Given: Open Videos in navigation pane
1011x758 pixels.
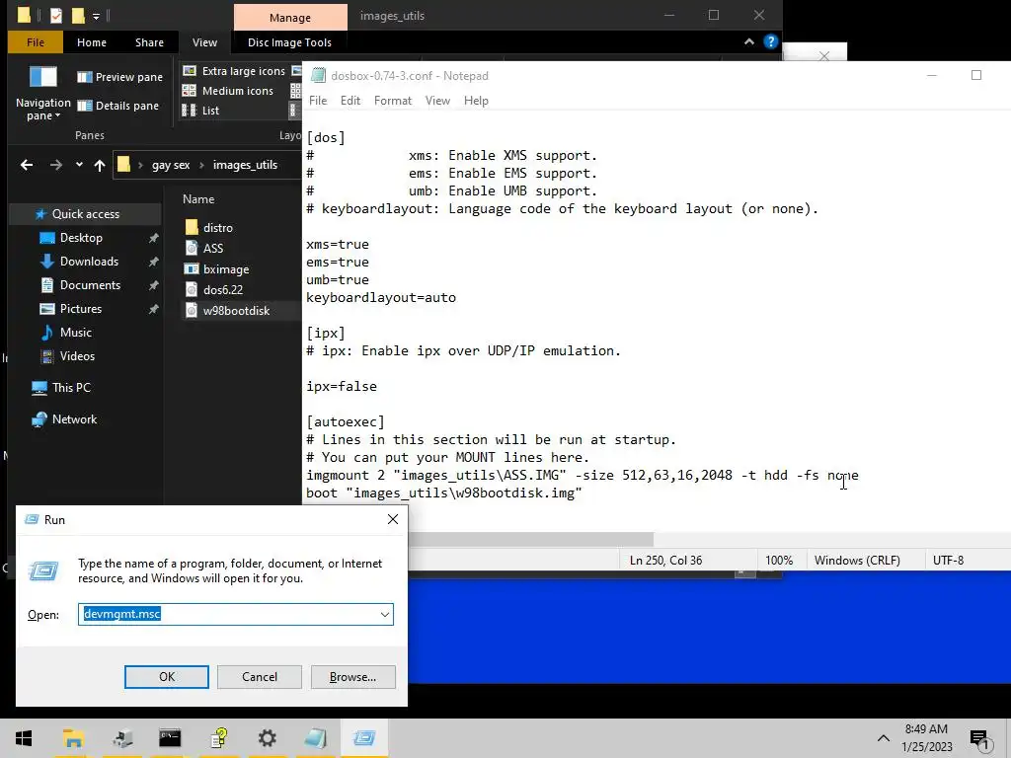Looking at the screenshot, I should [77, 355].
